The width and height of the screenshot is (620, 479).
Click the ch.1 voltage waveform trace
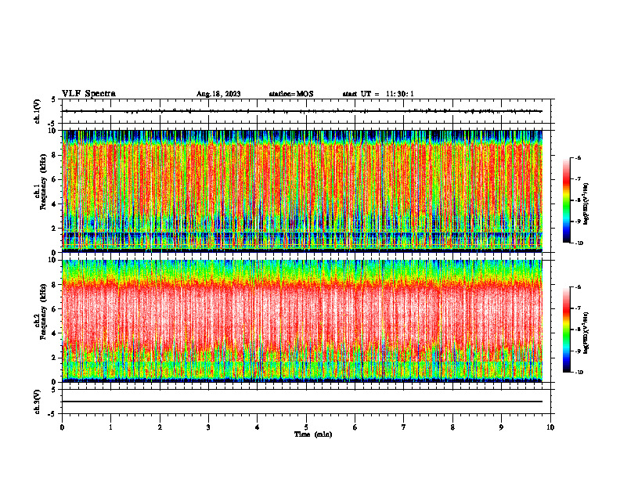[x=302, y=111]
